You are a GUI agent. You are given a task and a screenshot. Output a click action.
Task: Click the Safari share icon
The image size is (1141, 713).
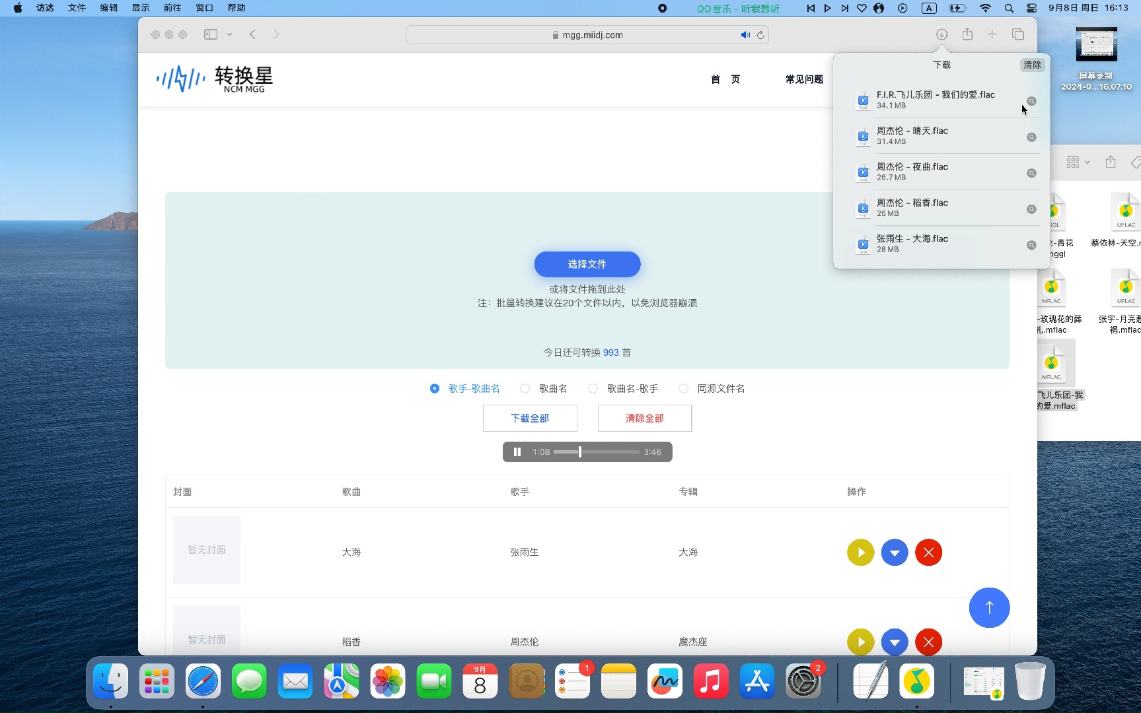[967, 34]
